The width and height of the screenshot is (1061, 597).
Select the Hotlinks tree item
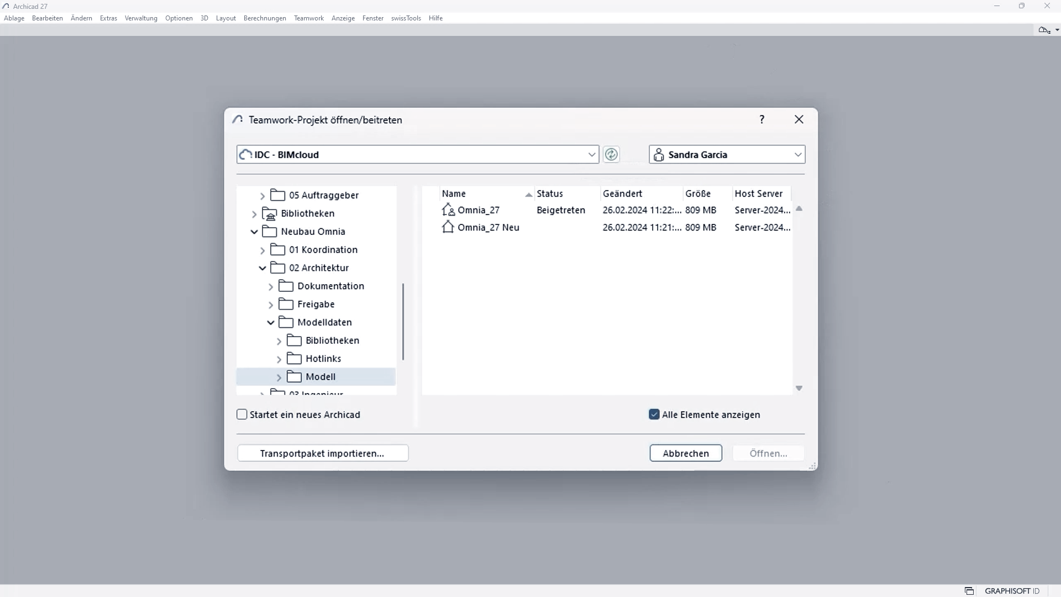tap(323, 359)
